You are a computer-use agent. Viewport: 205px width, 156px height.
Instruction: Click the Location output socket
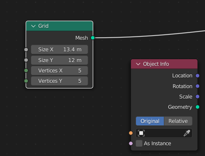(198, 76)
